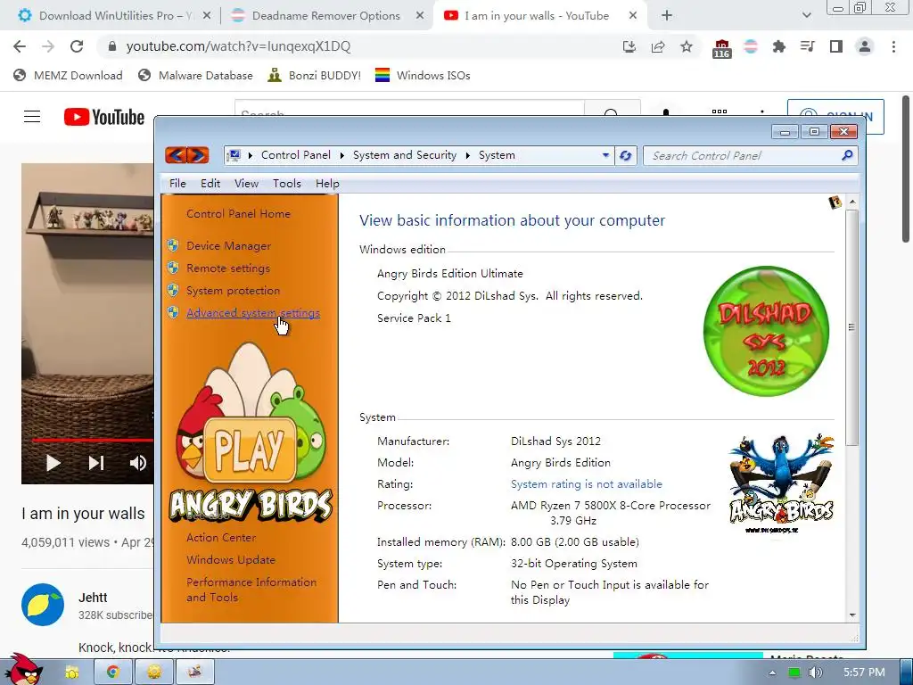Open System protection
Screen dimensions: 913x685
point(233,290)
